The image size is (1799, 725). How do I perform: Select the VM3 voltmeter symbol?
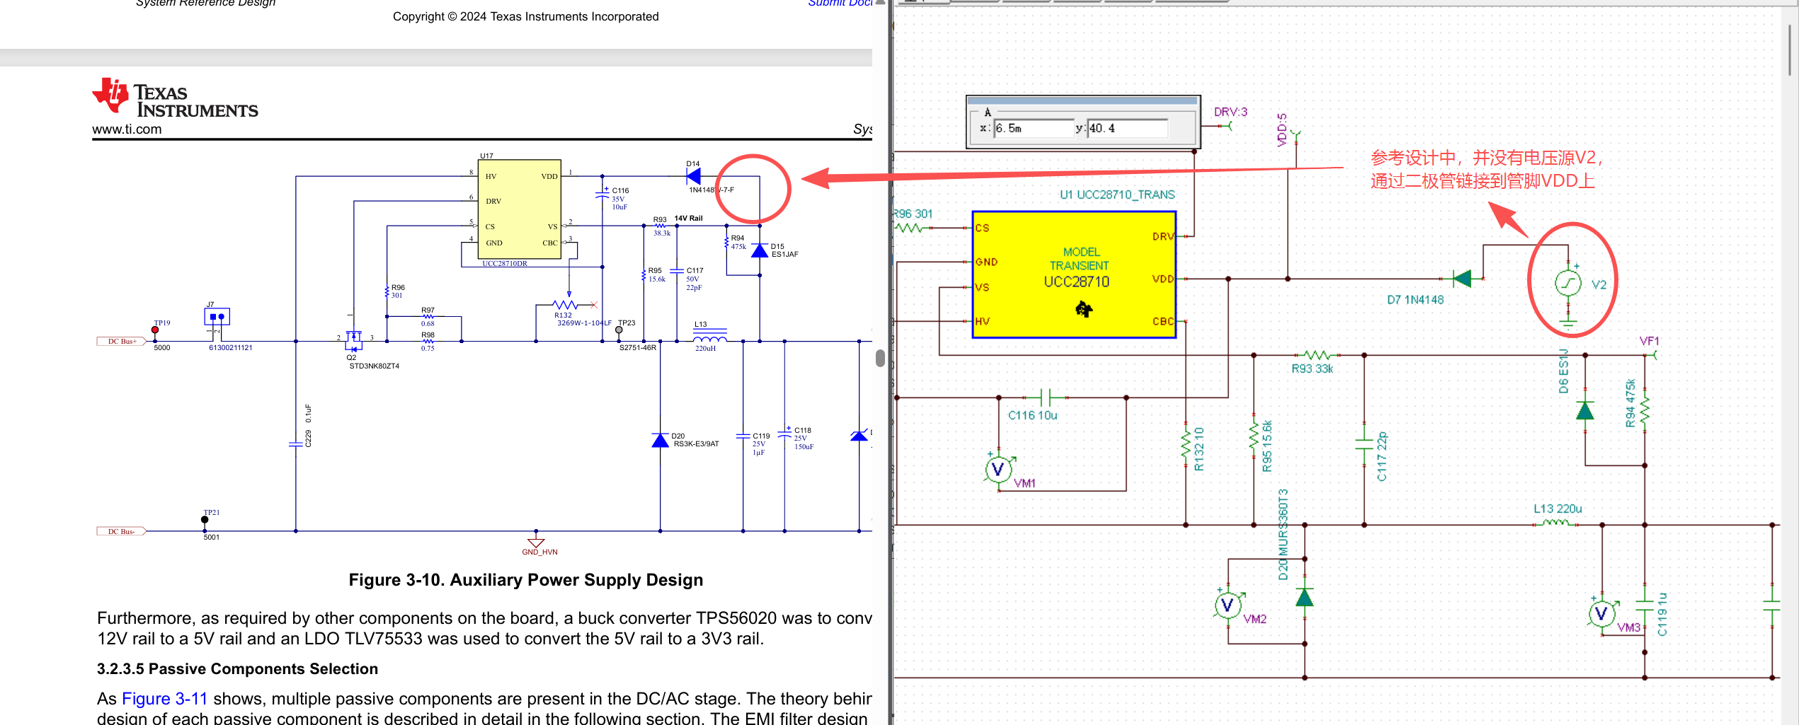click(1601, 613)
